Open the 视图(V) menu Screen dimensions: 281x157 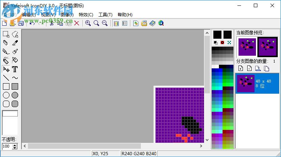point(48,14)
